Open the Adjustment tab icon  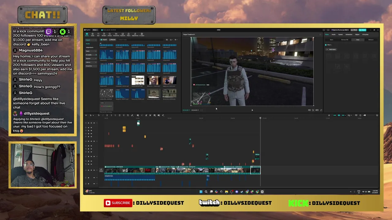pyautogui.click(x=135, y=34)
